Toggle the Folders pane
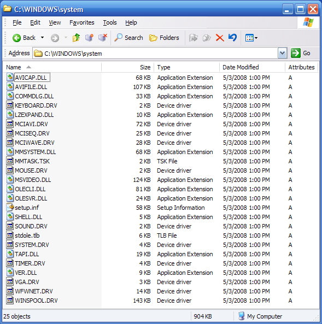Viewport: 322px width, 324px height. click(164, 38)
